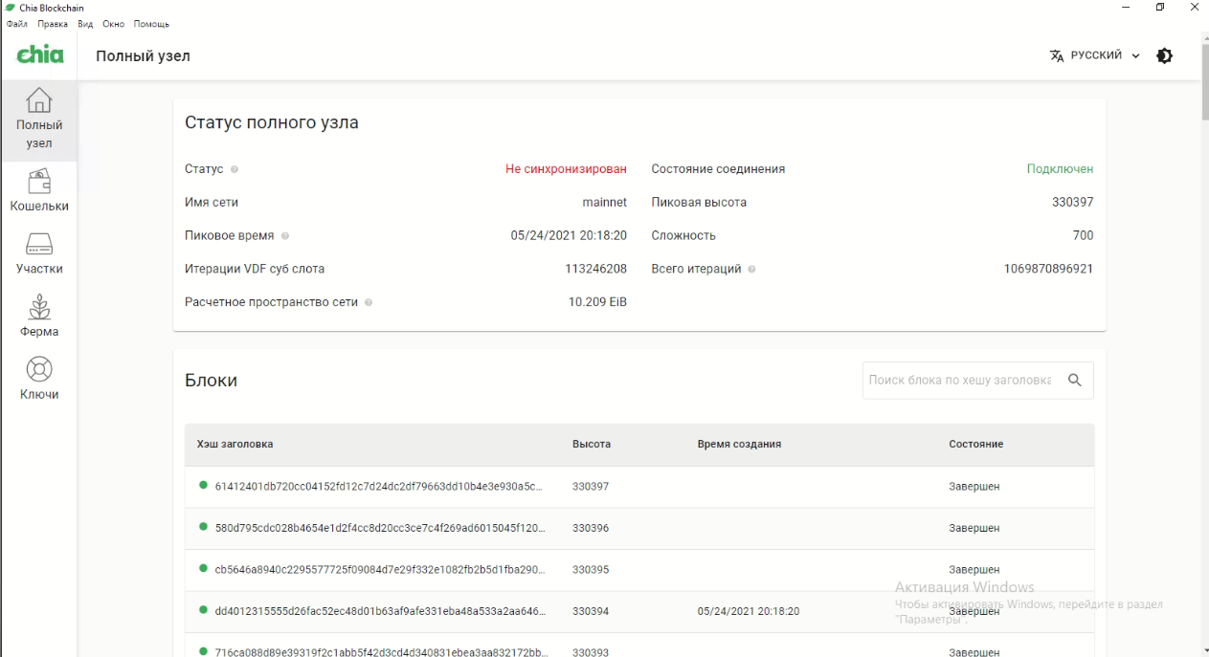Open the Full Node home icon
The width and height of the screenshot is (1209, 657).
click(38, 100)
